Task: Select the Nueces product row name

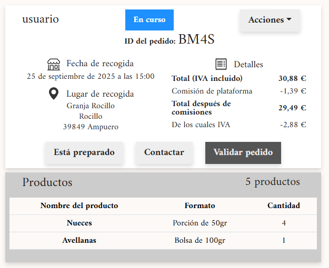Action: (79, 223)
